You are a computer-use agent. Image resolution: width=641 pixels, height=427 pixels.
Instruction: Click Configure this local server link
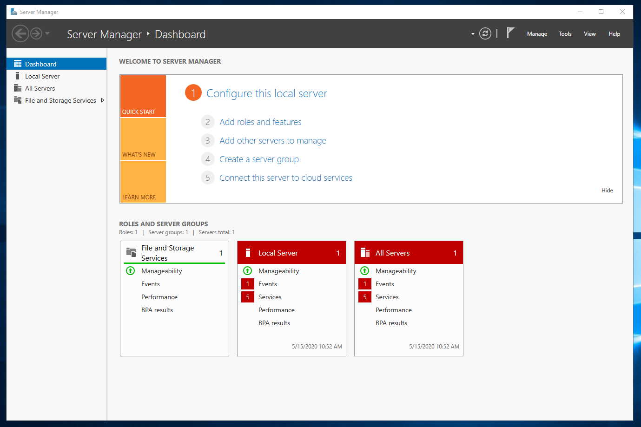267,93
